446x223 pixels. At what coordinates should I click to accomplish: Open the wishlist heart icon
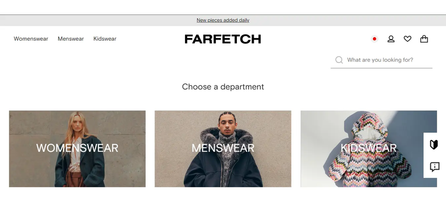pos(408,39)
